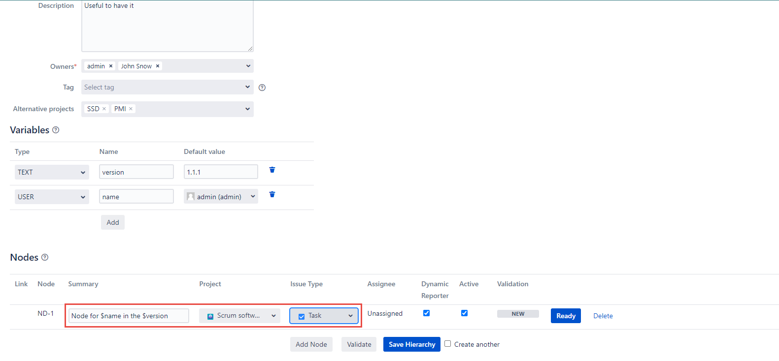Open the Issue Type dropdown showing Task

(x=324, y=316)
